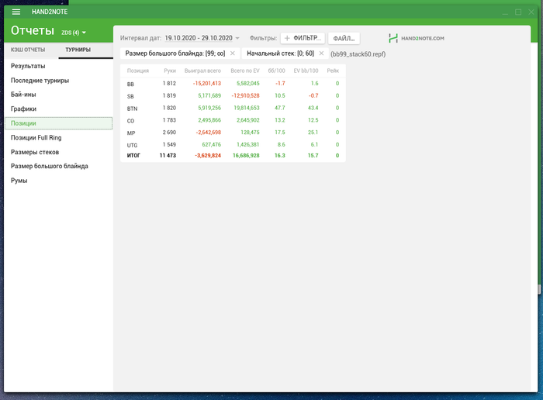The height and width of the screenshot is (400, 543).
Task: Minimize the Hand2Note window
Action: tap(505, 12)
